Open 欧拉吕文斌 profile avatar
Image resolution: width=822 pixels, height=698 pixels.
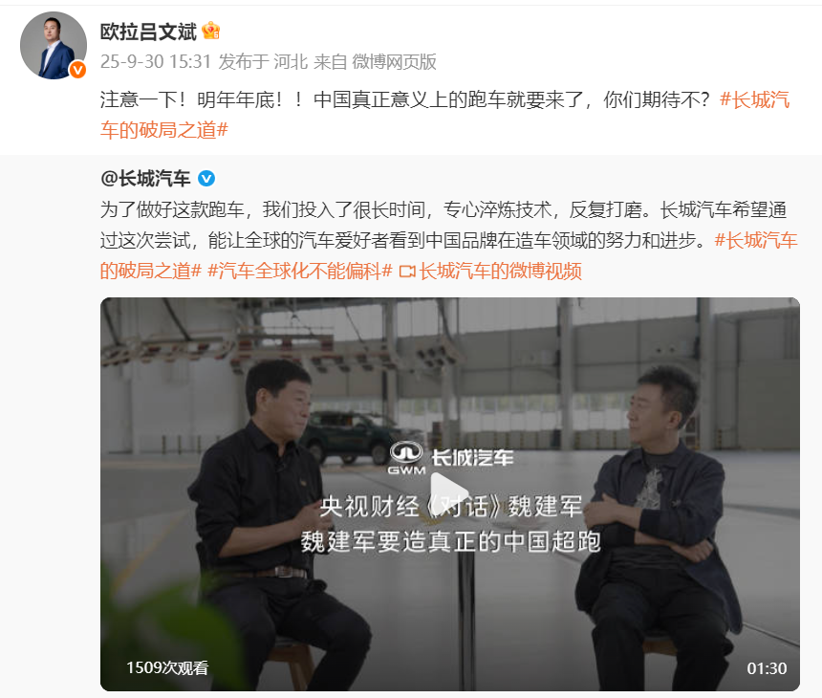(54, 45)
